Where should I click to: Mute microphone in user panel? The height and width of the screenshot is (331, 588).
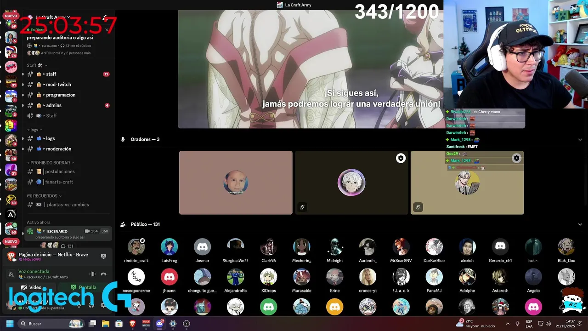click(79, 305)
